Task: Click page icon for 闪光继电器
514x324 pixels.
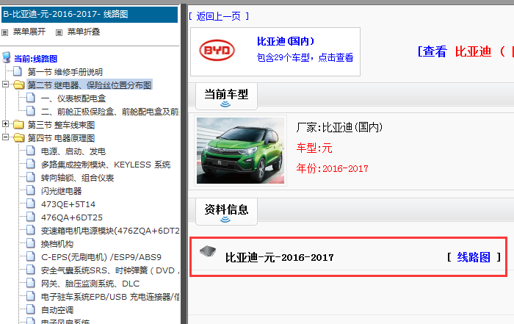Action: (x=31, y=190)
